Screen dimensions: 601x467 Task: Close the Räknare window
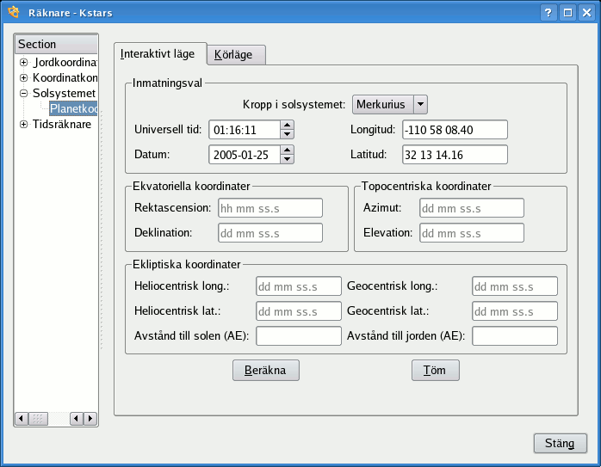587,13
